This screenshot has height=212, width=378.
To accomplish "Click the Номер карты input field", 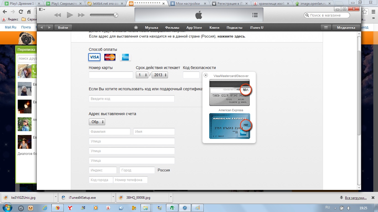I will click(111, 75).
